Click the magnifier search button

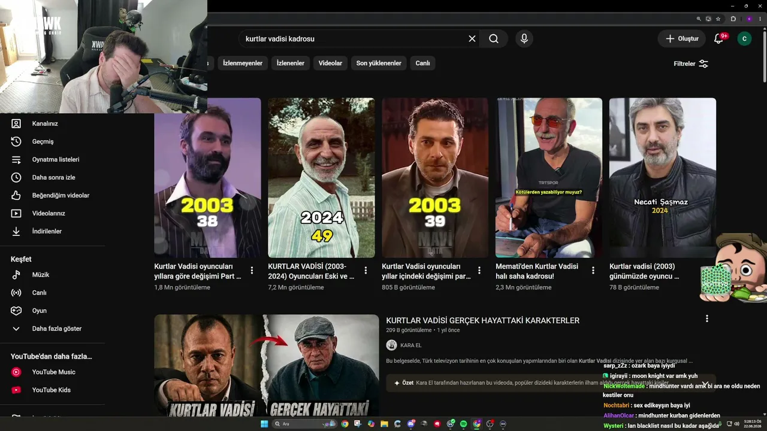point(493,38)
